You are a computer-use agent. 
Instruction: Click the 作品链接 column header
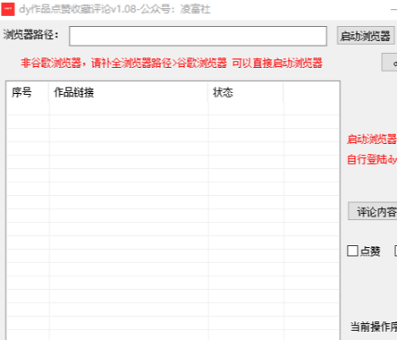click(128, 92)
